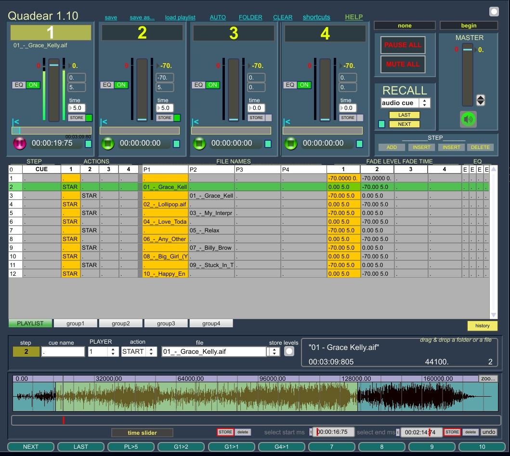Click the white record button at top right
Image resolution: width=510 pixels, height=456 pixels.
click(494, 12)
